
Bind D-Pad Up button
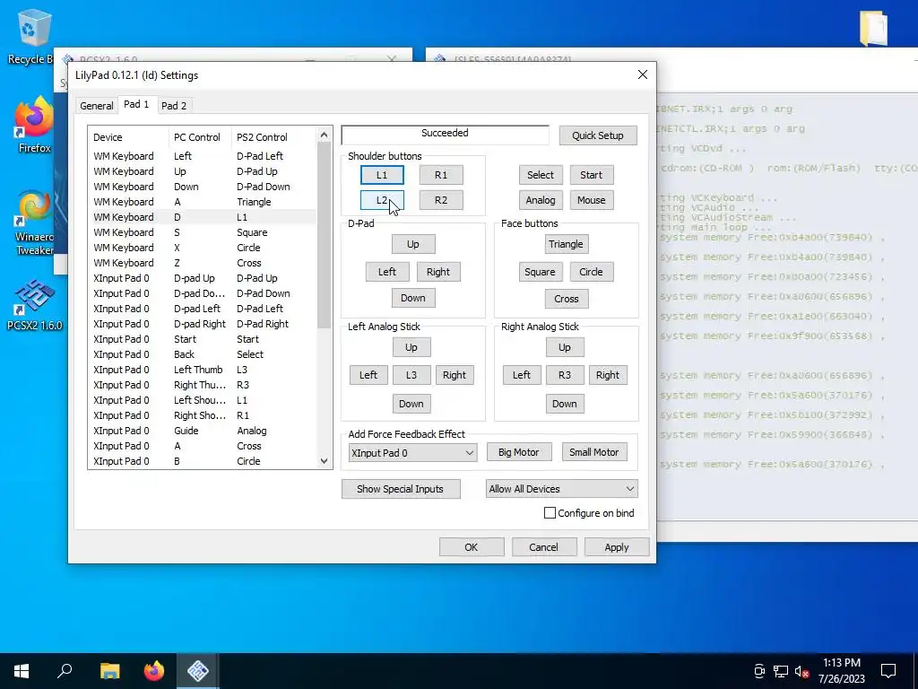coord(412,244)
